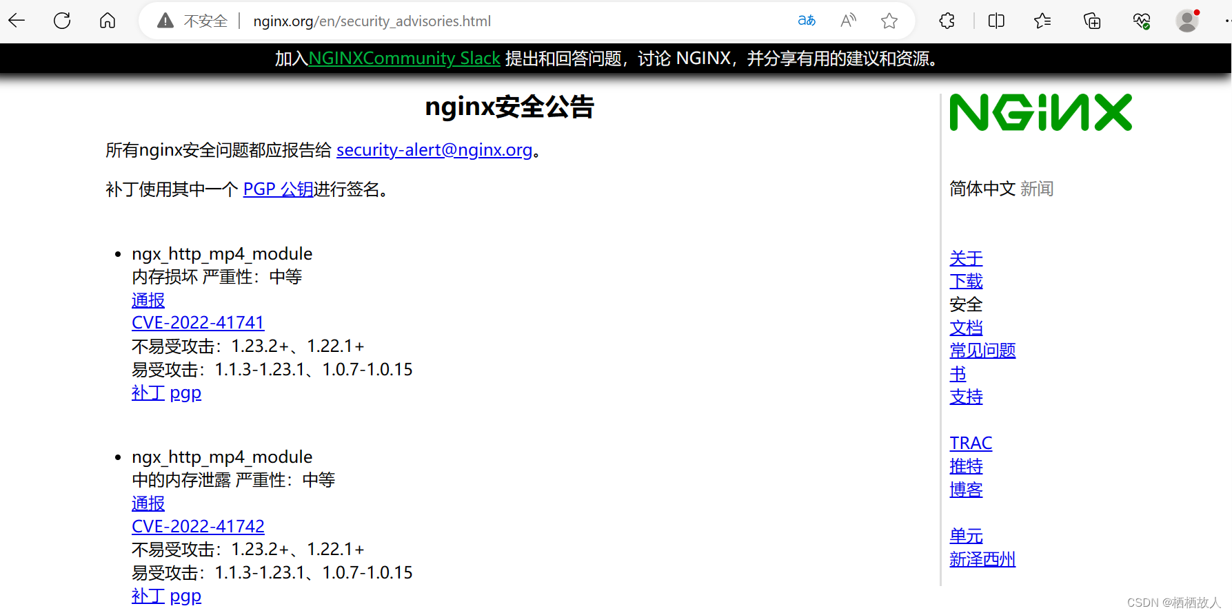Viewport: 1232px width, 615px height.
Task: Click the 简体中文 language label
Action: [x=982, y=189]
